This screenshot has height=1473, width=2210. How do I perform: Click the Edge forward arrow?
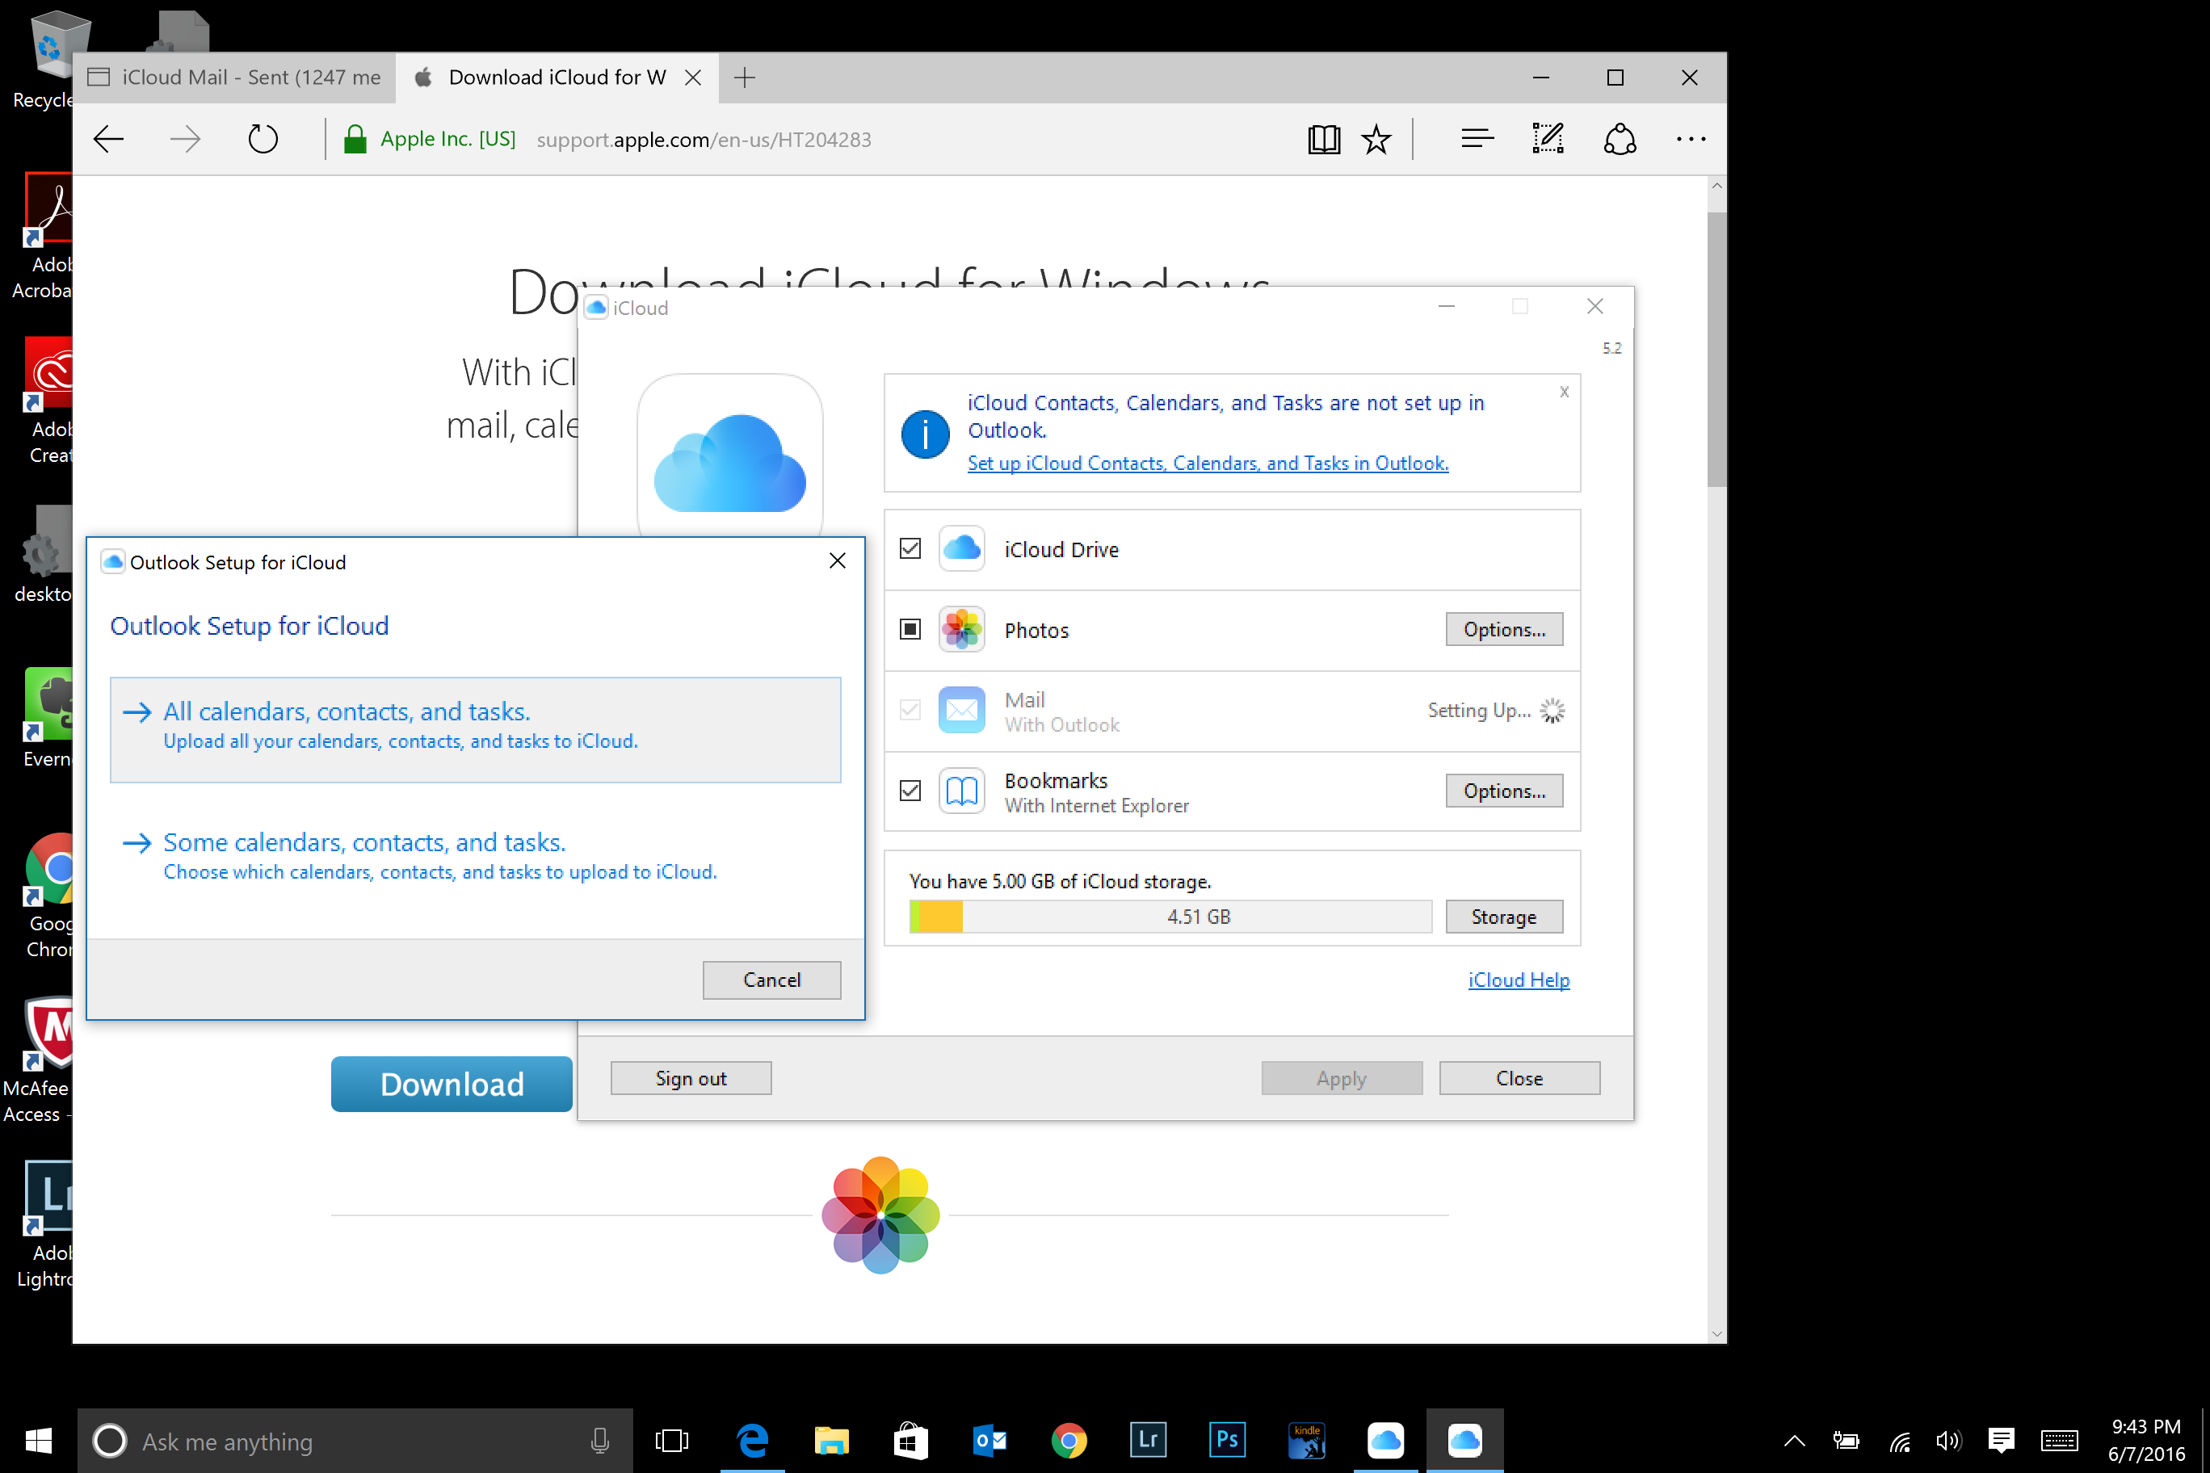(x=185, y=140)
